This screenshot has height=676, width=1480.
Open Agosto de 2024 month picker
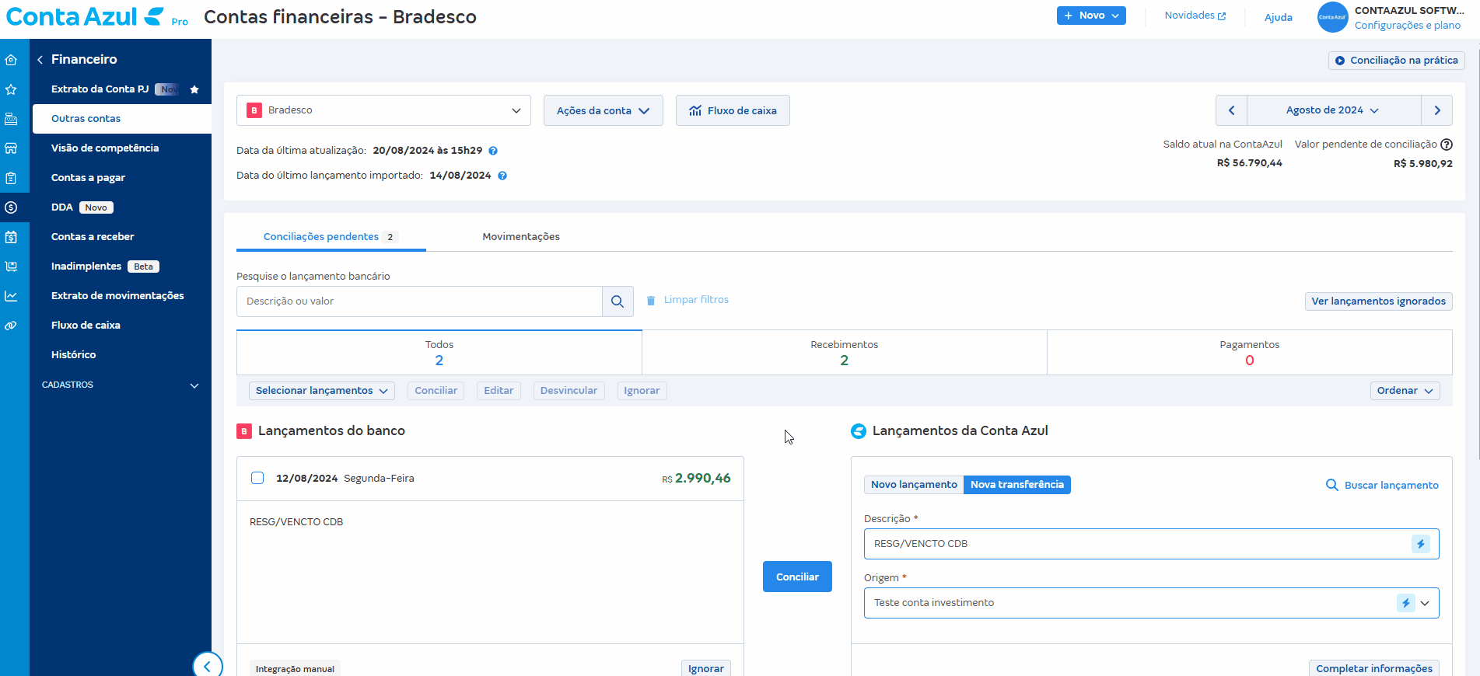click(x=1333, y=110)
